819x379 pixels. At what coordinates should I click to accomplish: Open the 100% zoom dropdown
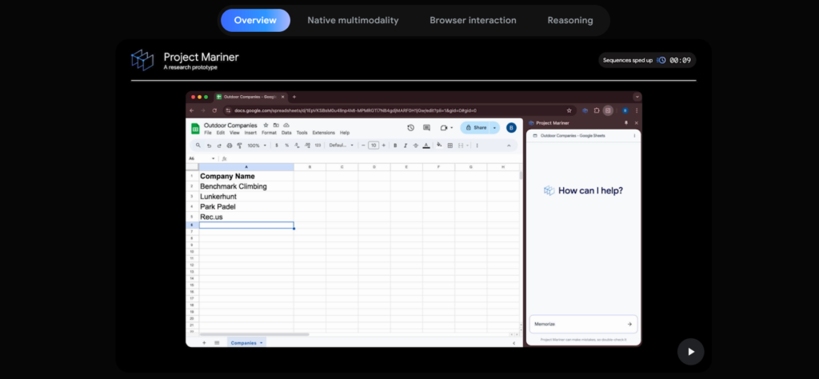click(257, 146)
